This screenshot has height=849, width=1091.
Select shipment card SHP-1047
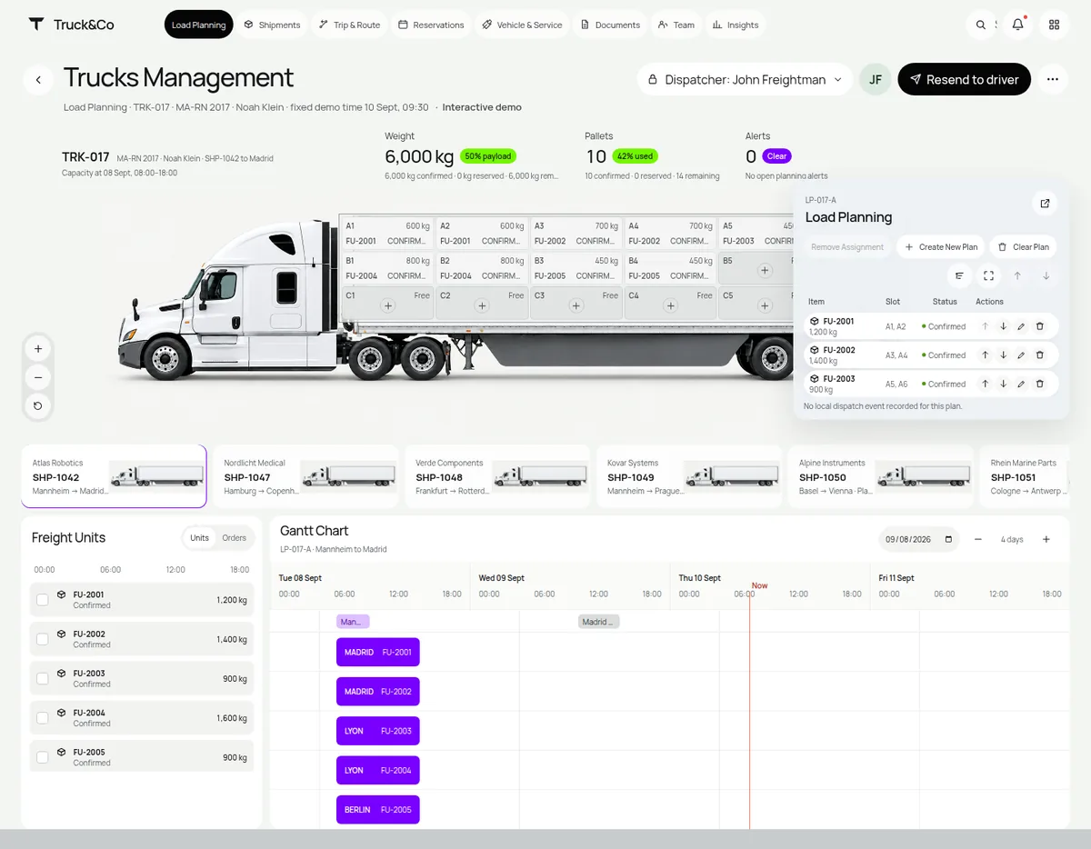click(305, 475)
